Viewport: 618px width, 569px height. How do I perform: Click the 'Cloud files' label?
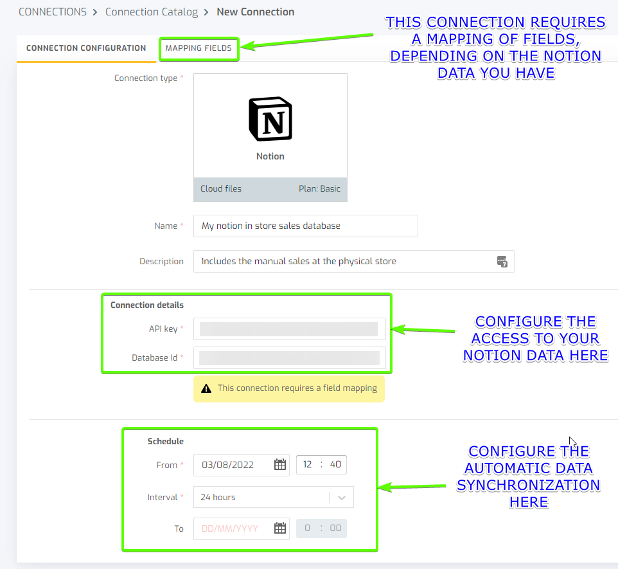(x=221, y=188)
